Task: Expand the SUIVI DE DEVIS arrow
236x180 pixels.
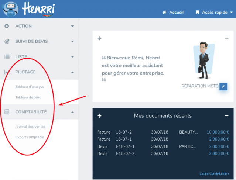Action: click(x=72, y=41)
